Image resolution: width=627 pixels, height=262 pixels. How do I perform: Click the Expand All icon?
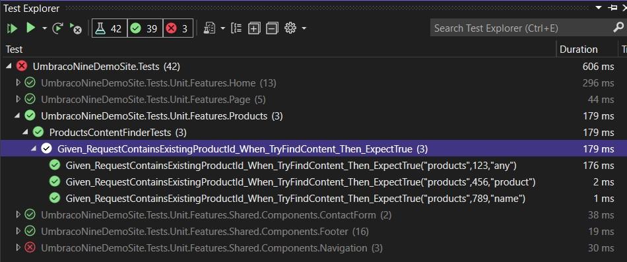[x=254, y=28]
